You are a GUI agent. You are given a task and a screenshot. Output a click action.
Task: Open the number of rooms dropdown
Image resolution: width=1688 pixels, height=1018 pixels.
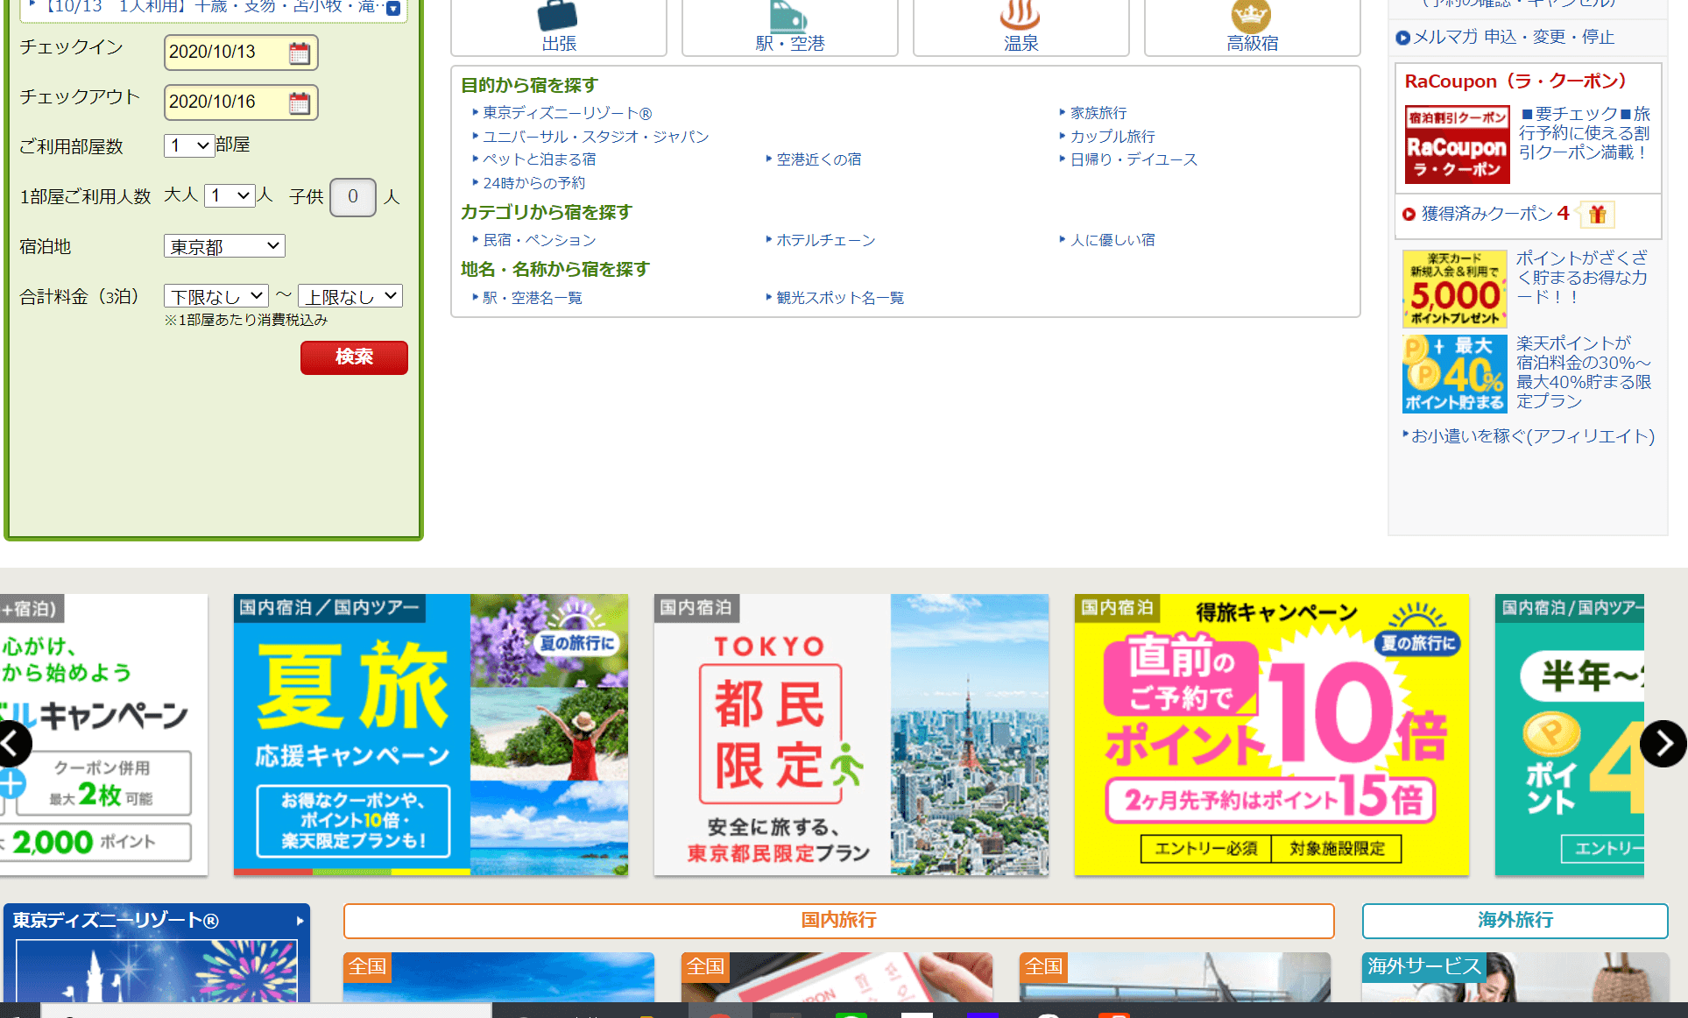189,145
